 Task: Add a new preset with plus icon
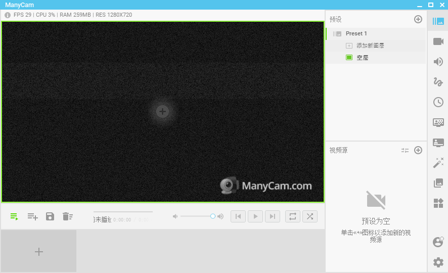click(x=418, y=19)
